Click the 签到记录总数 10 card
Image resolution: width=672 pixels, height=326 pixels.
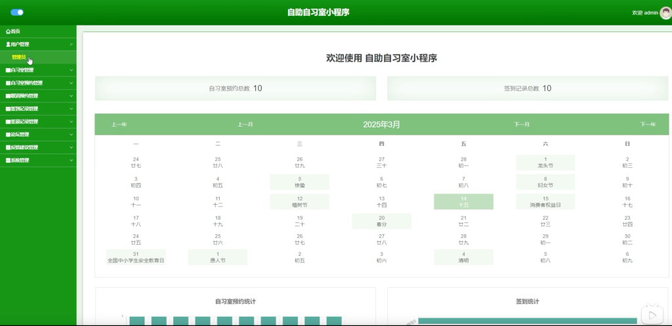528,89
